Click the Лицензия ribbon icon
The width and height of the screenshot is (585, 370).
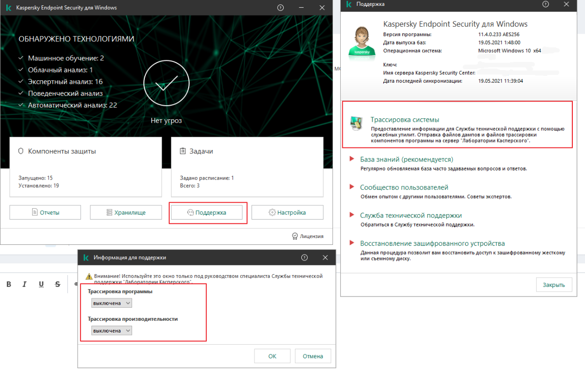click(x=295, y=236)
